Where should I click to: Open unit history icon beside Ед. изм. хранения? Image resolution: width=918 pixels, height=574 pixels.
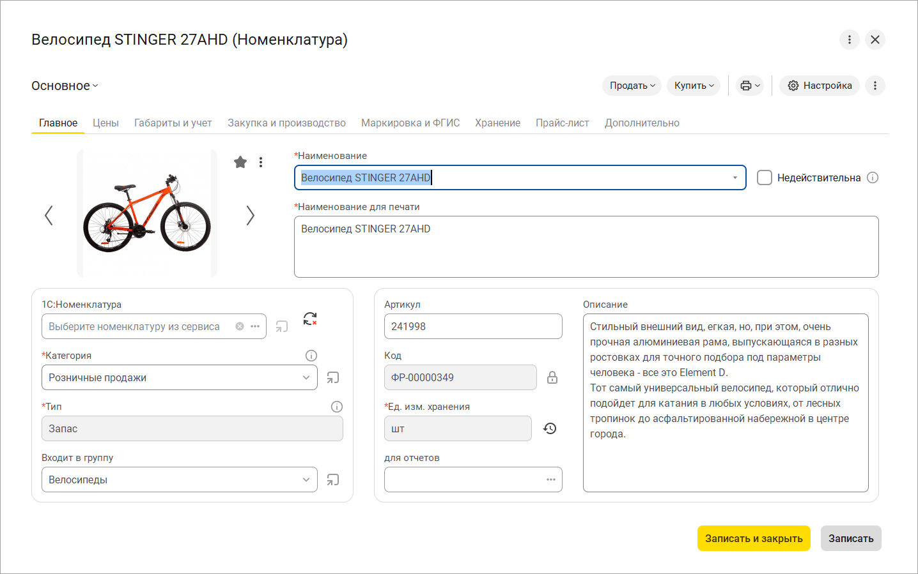pyautogui.click(x=550, y=428)
